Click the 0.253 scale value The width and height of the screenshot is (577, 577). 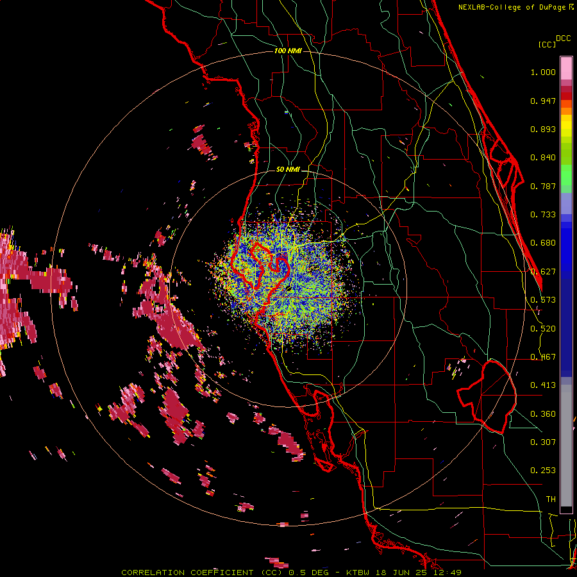pyautogui.click(x=543, y=471)
